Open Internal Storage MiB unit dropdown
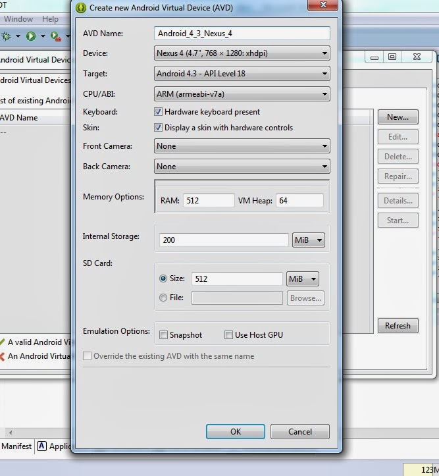This screenshot has height=476, width=439. click(309, 240)
